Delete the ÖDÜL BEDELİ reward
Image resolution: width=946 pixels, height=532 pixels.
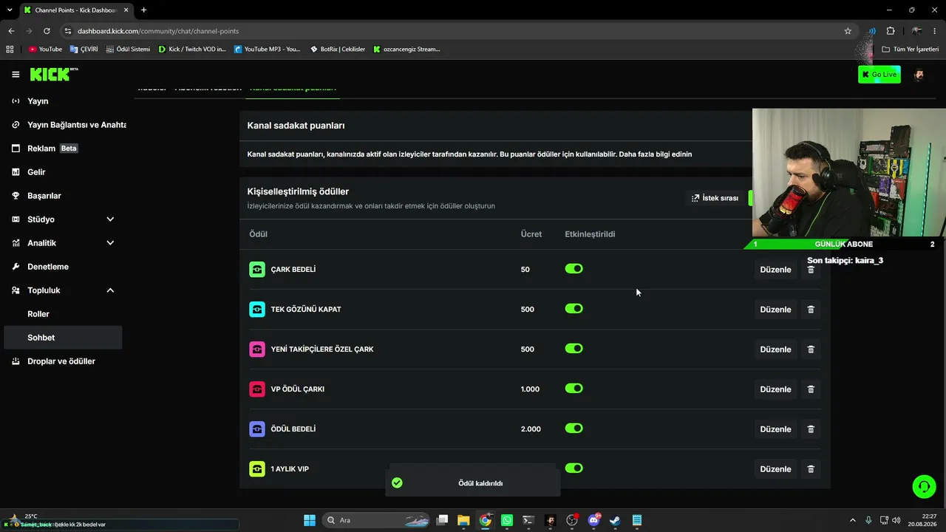811,429
